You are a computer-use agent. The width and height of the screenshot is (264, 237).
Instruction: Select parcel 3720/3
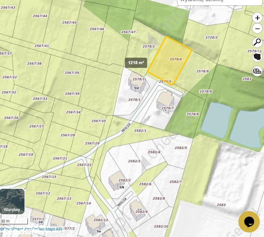pos(212,37)
